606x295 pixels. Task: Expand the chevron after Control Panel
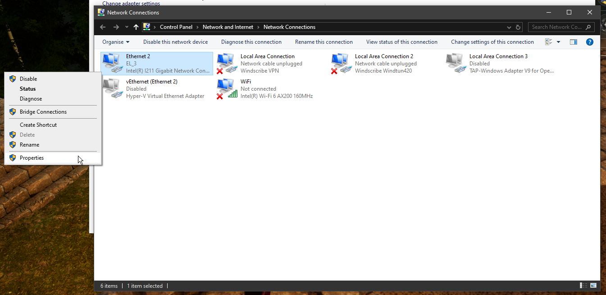198,27
